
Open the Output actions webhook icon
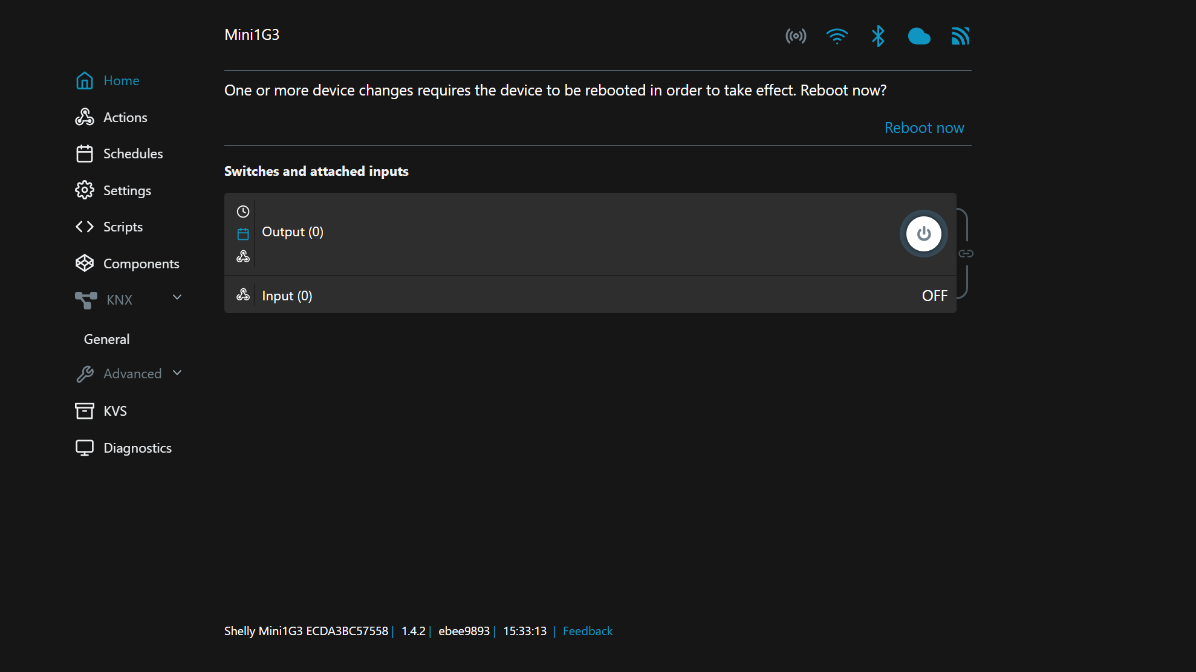(x=243, y=257)
